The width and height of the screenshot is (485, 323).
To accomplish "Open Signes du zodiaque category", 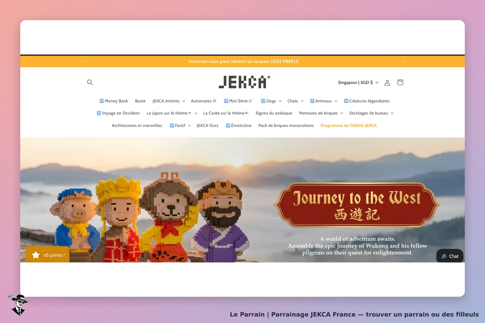I will click(274, 113).
